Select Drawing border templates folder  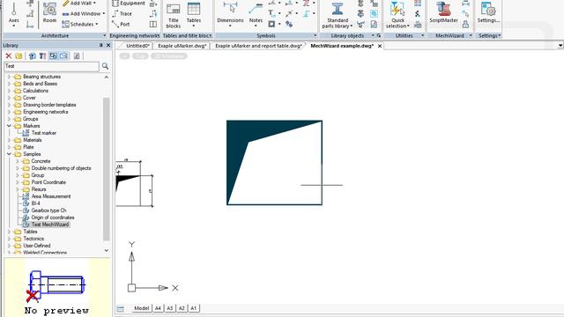tap(49, 105)
